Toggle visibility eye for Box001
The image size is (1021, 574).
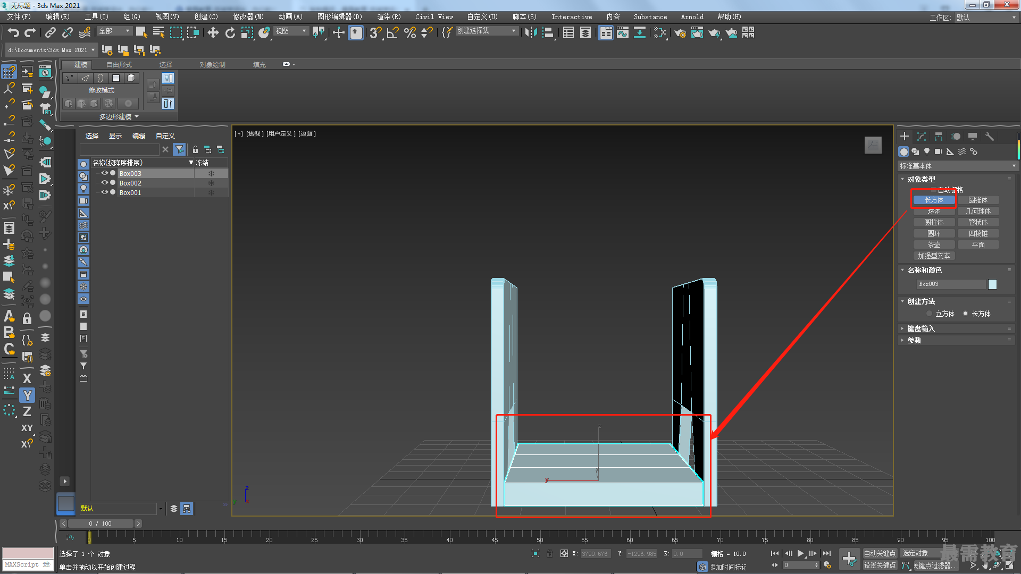[105, 192]
